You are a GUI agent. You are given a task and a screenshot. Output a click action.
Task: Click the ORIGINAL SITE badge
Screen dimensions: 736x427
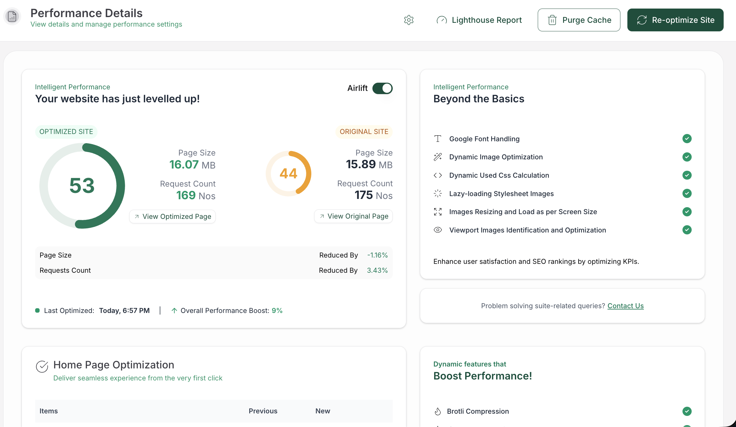364,132
